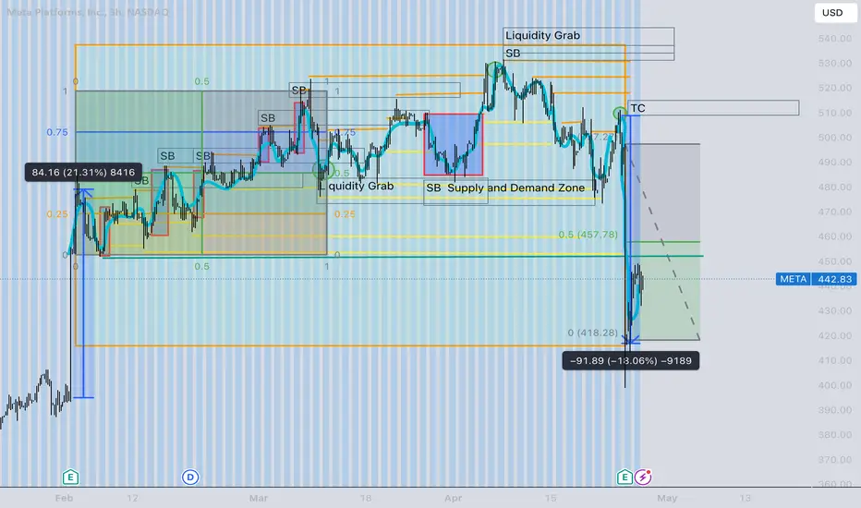Click 540.00 on the price axis
This screenshot has width=861, height=508.
(x=834, y=39)
